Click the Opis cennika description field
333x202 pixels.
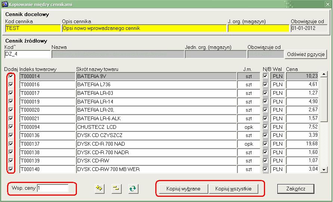(144, 28)
